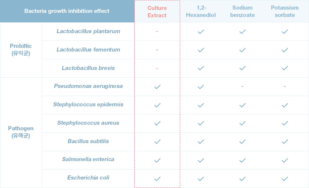Click the Escherichia coli row label

(88, 178)
